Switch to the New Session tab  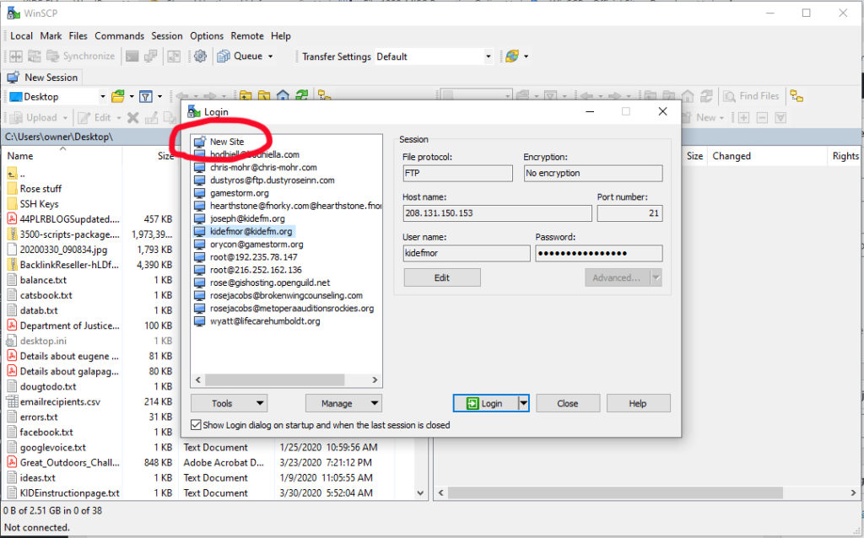pos(43,78)
